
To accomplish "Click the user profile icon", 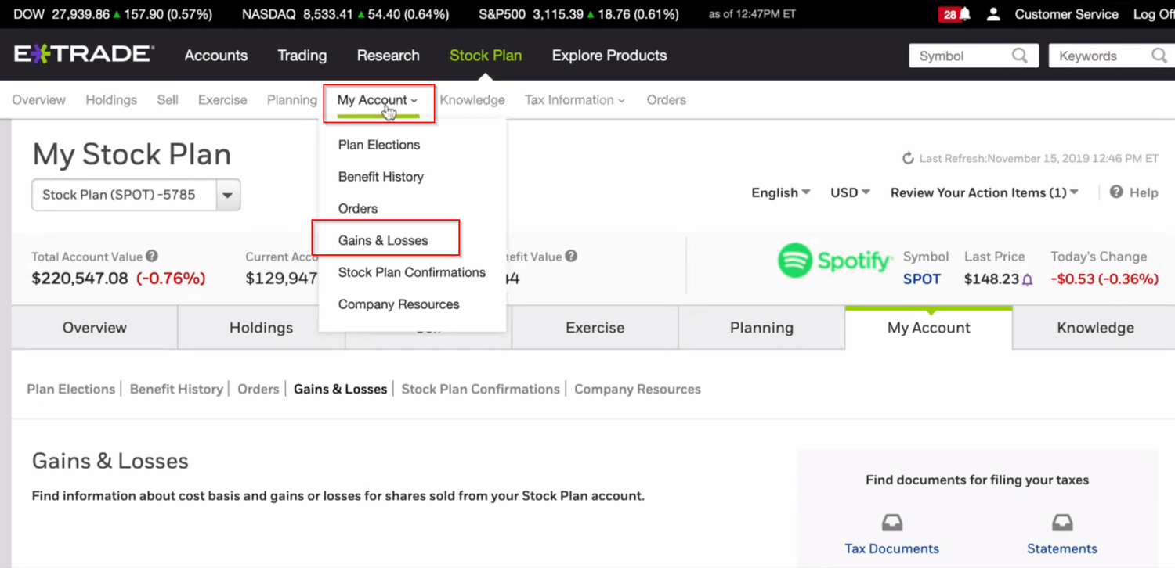I will click(x=992, y=13).
